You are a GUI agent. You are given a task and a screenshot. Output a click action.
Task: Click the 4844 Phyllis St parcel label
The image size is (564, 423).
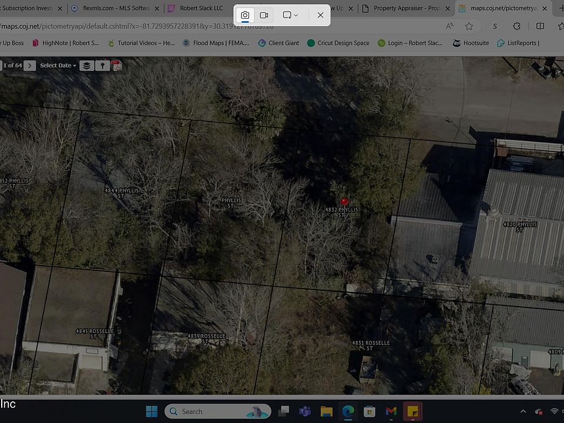click(x=122, y=193)
